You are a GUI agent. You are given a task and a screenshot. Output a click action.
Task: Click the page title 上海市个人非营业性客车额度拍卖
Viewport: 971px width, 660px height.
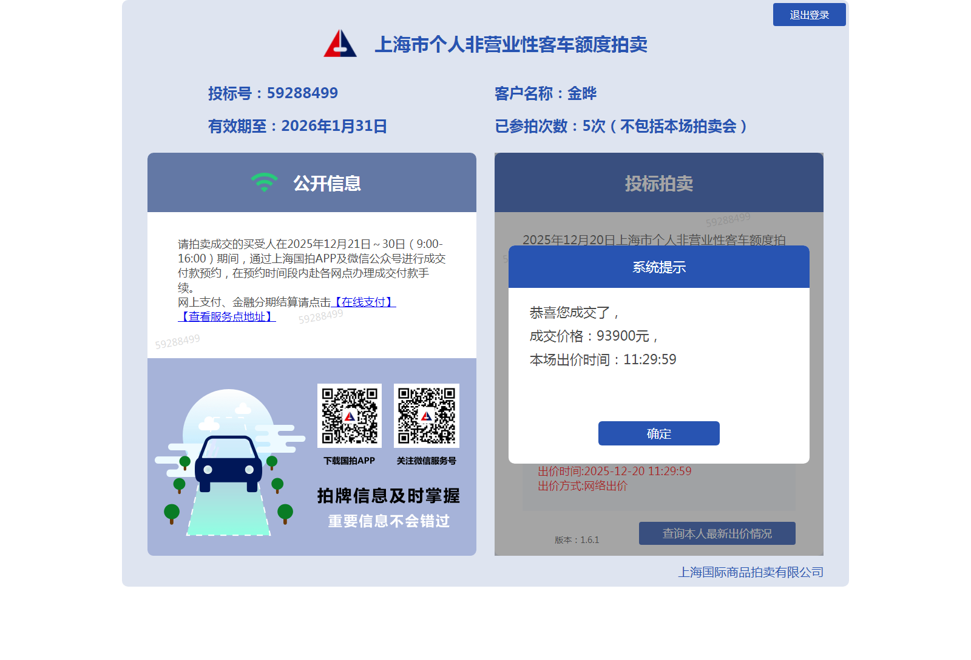[510, 44]
